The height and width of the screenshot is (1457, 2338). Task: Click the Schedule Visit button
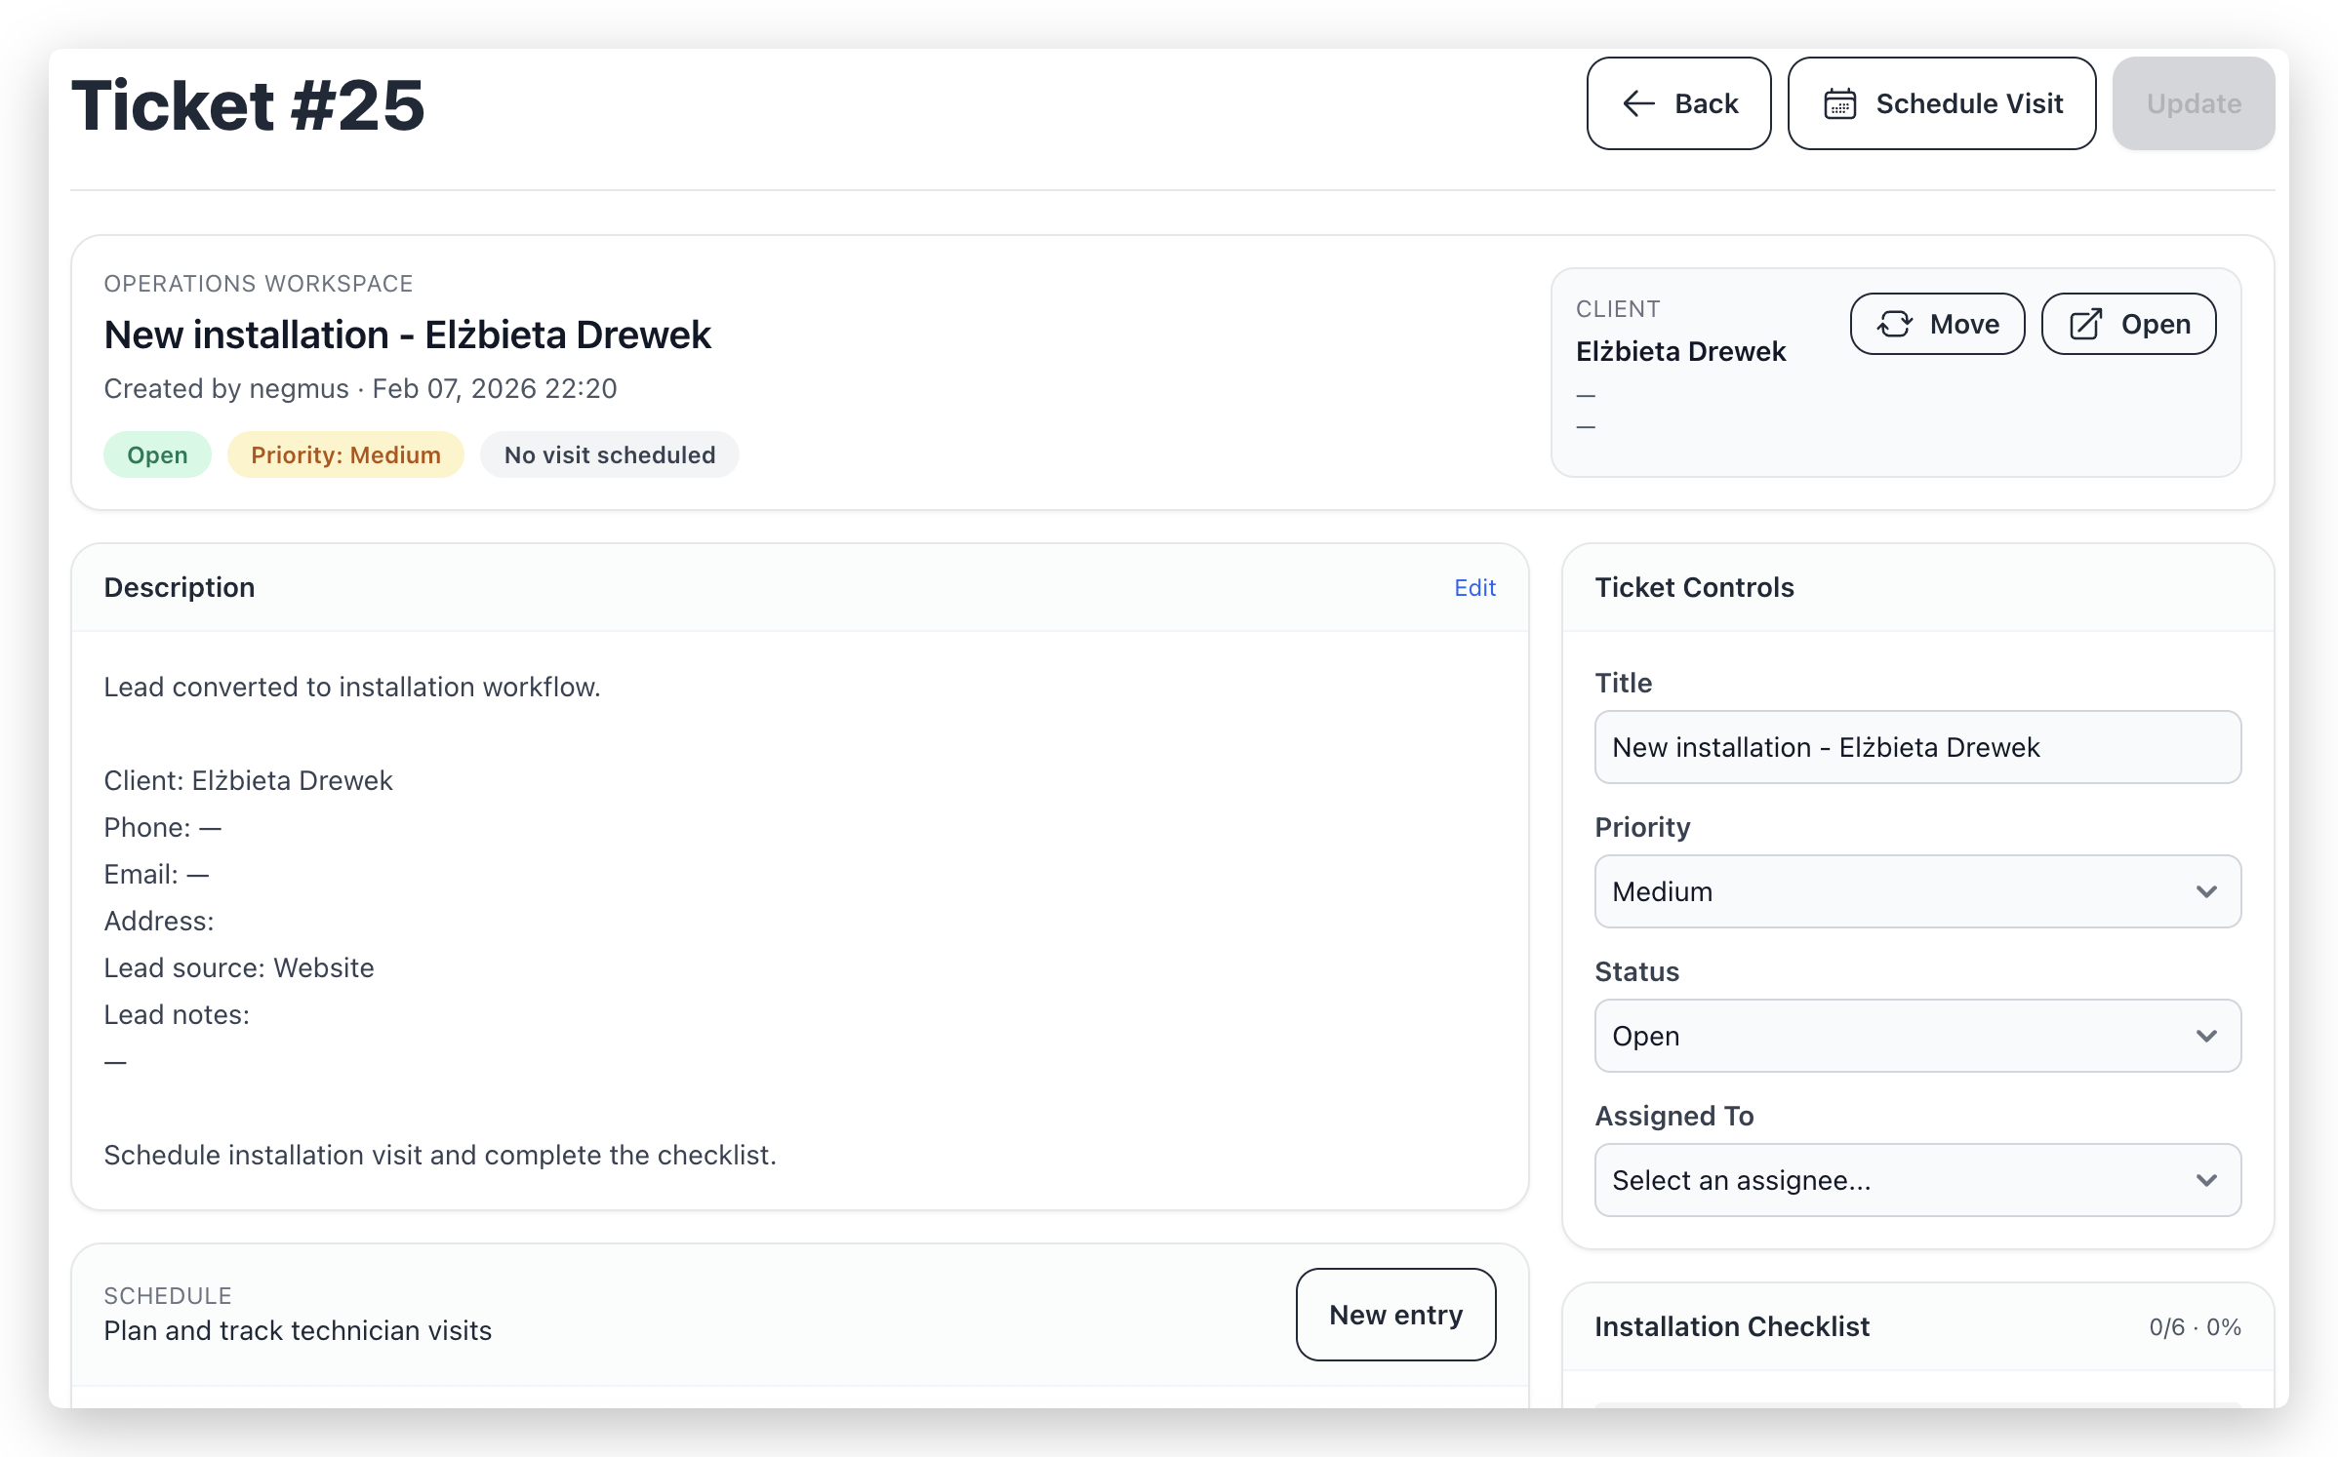coord(1941,103)
